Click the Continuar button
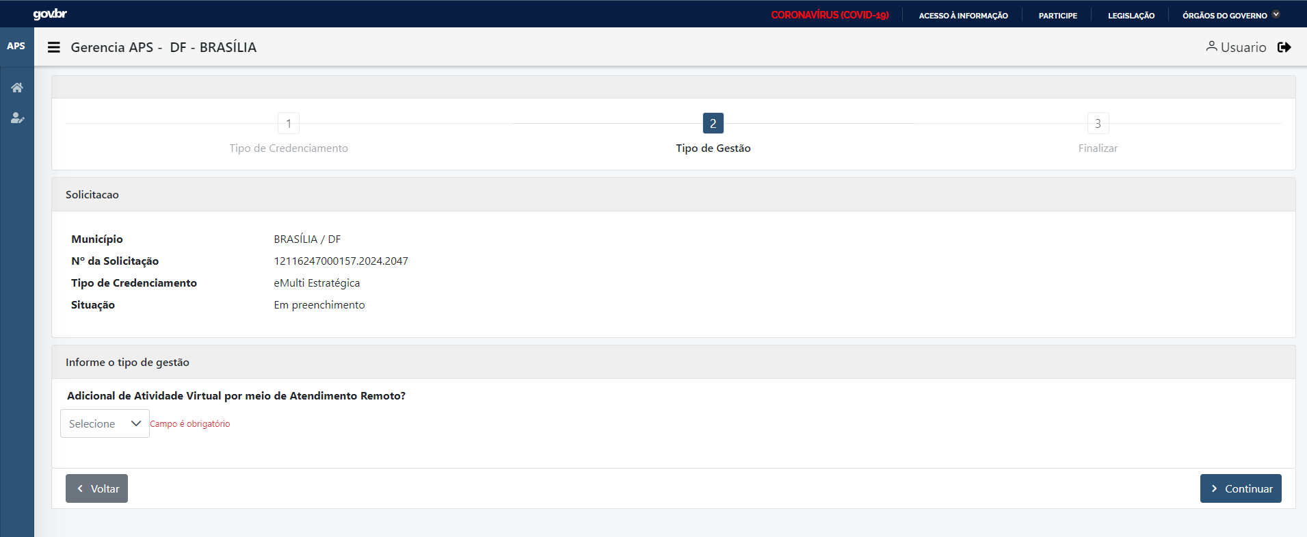This screenshot has height=537, width=1307. (1241, 488)
